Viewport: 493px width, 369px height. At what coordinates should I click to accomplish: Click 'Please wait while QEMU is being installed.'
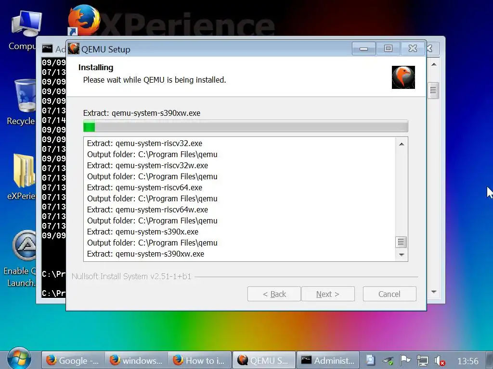[155, 80]
